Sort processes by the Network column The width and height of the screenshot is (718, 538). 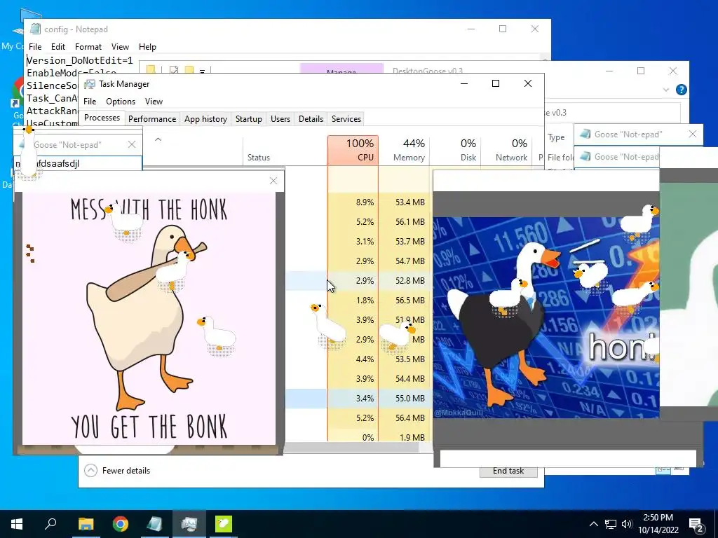click(507, 151)
